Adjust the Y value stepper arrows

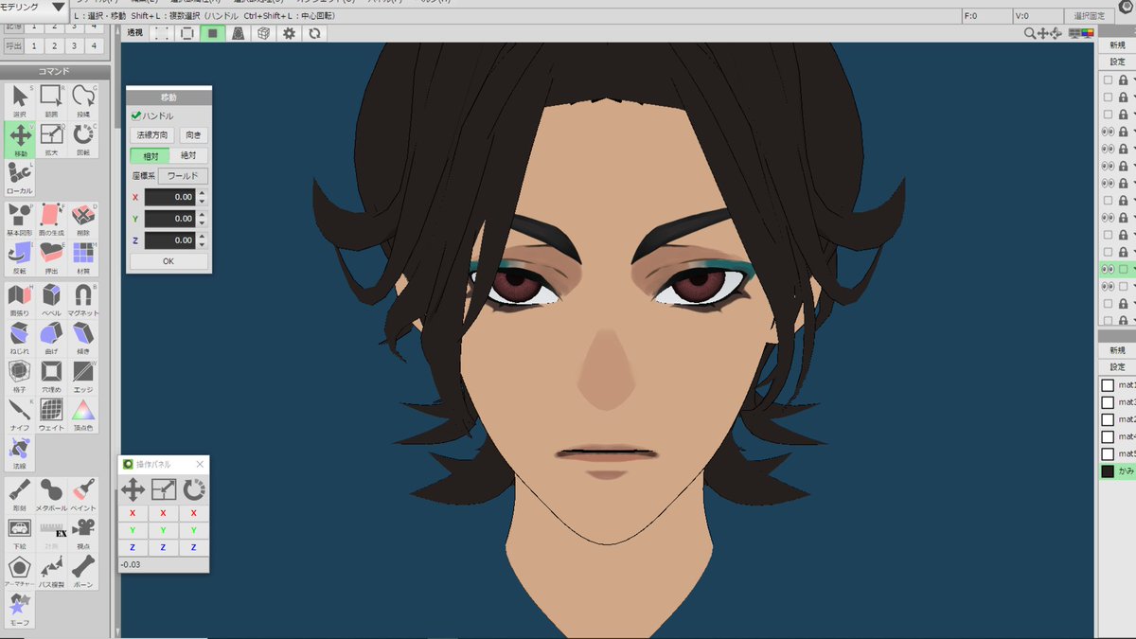202,219
